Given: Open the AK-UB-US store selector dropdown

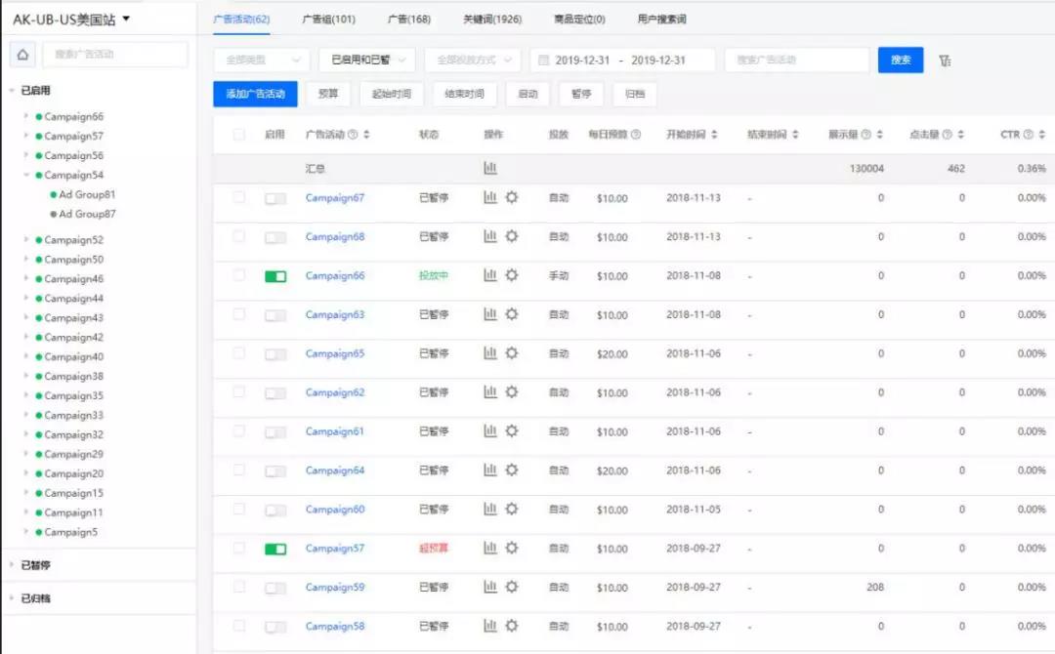Looking at the screenshot, I should [70, 20].
